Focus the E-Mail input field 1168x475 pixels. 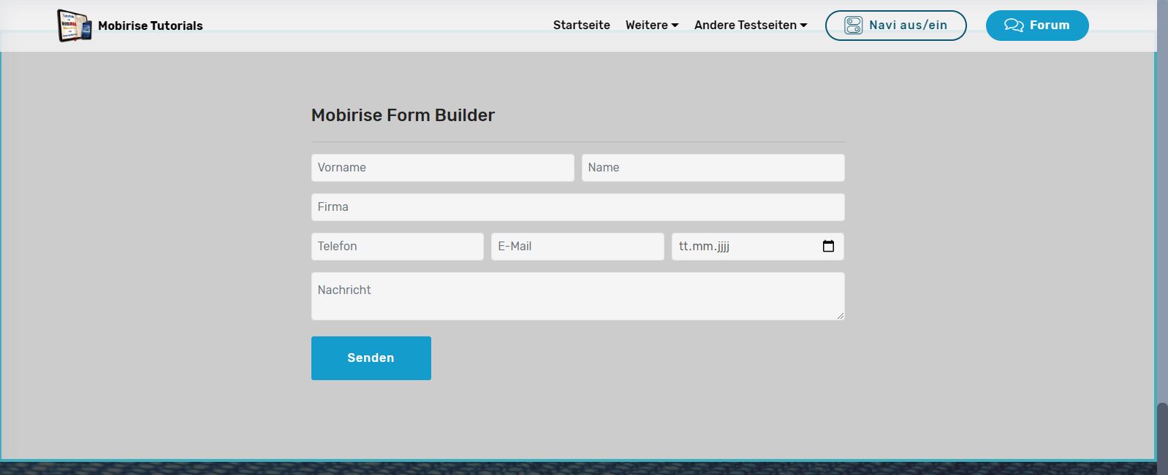577,247
